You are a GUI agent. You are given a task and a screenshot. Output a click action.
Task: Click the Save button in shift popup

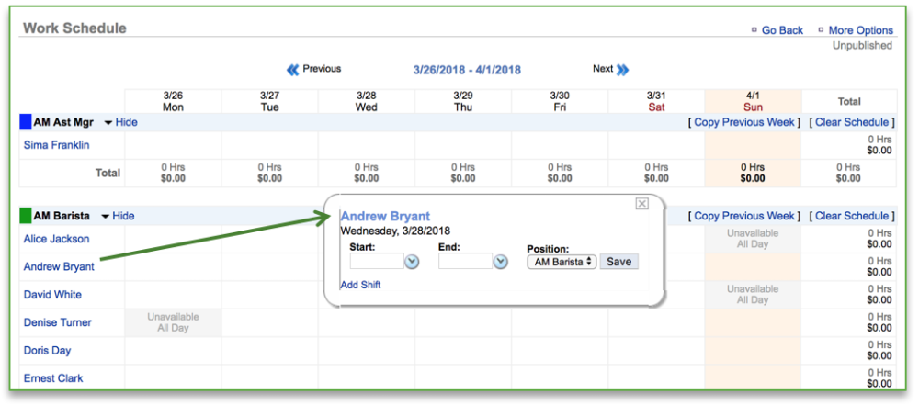pyautogui.click(x=618, y=262)
